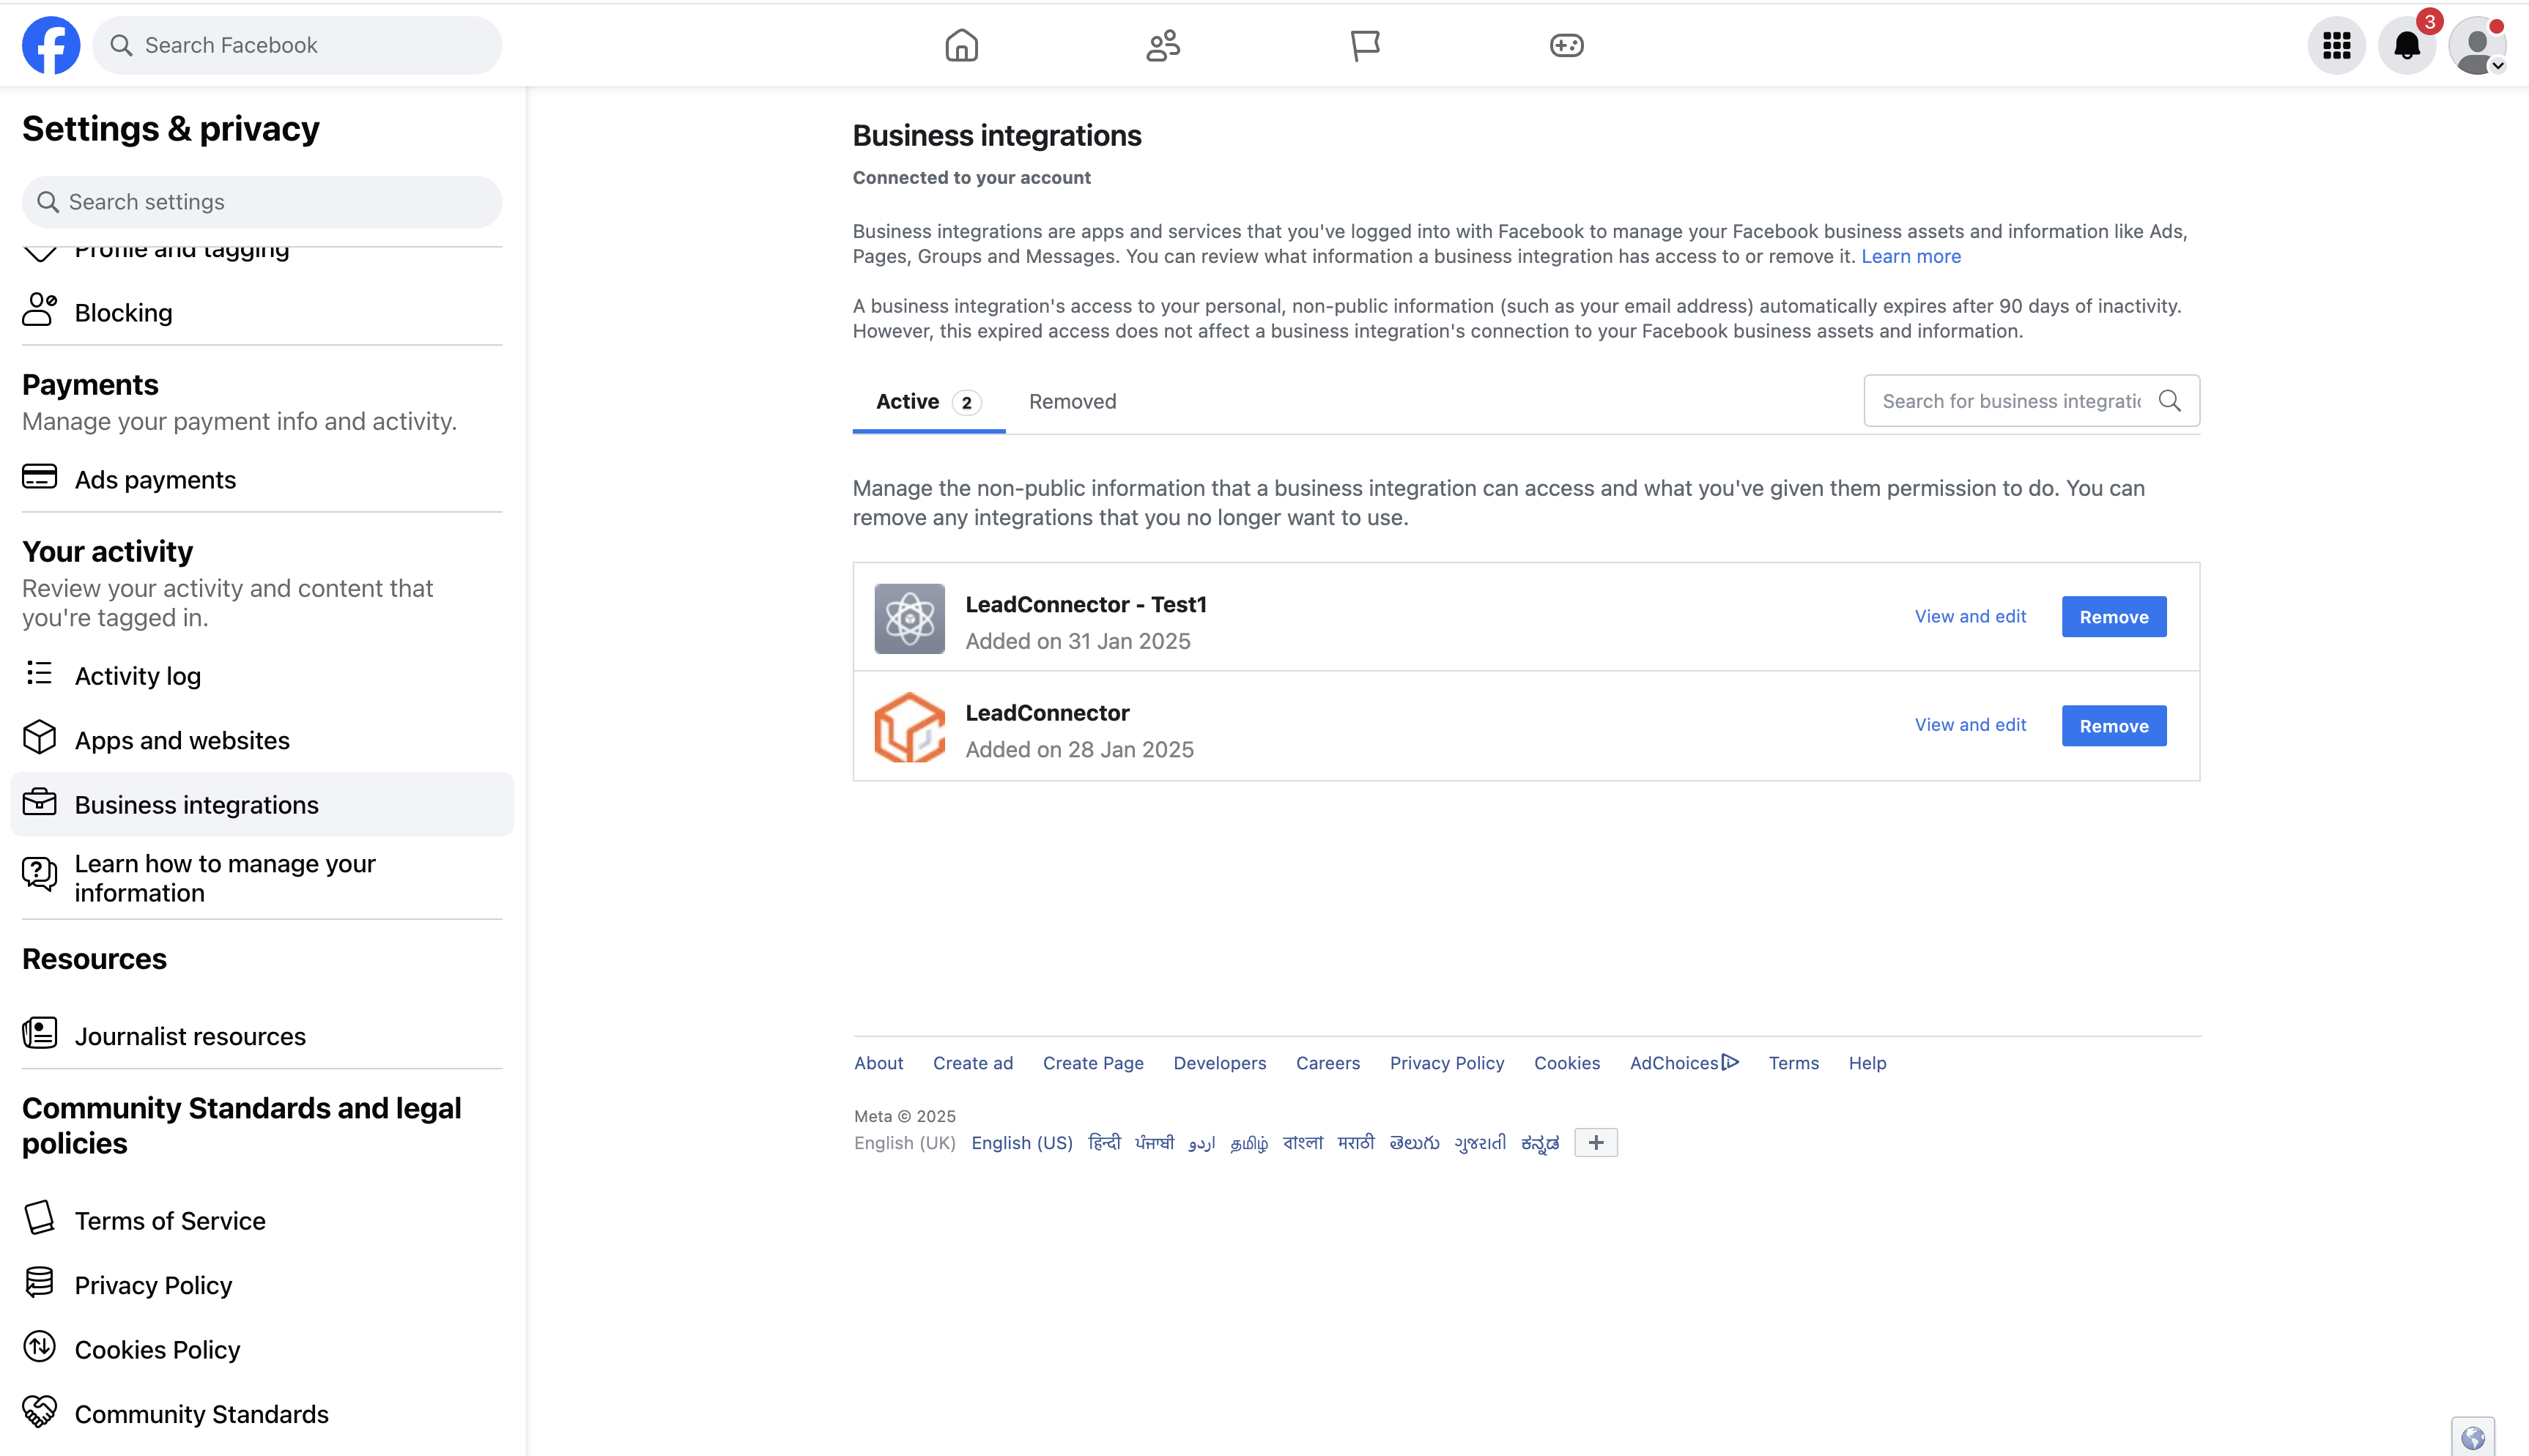
Task: Remove the LeadConnector - Test1 integration
Action: 2113,617
